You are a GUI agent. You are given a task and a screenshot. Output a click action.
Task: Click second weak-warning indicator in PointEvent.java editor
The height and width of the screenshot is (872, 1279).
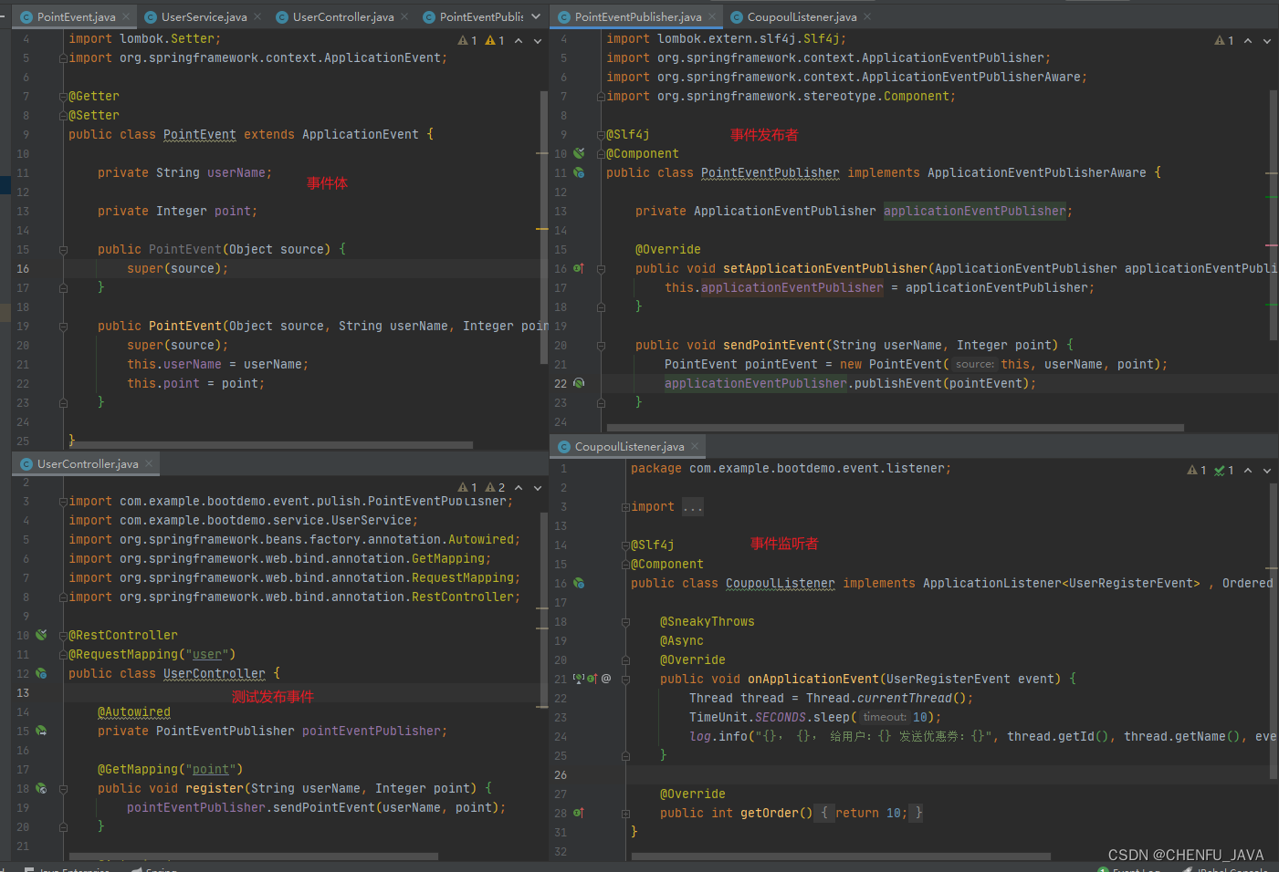point(495,40)
